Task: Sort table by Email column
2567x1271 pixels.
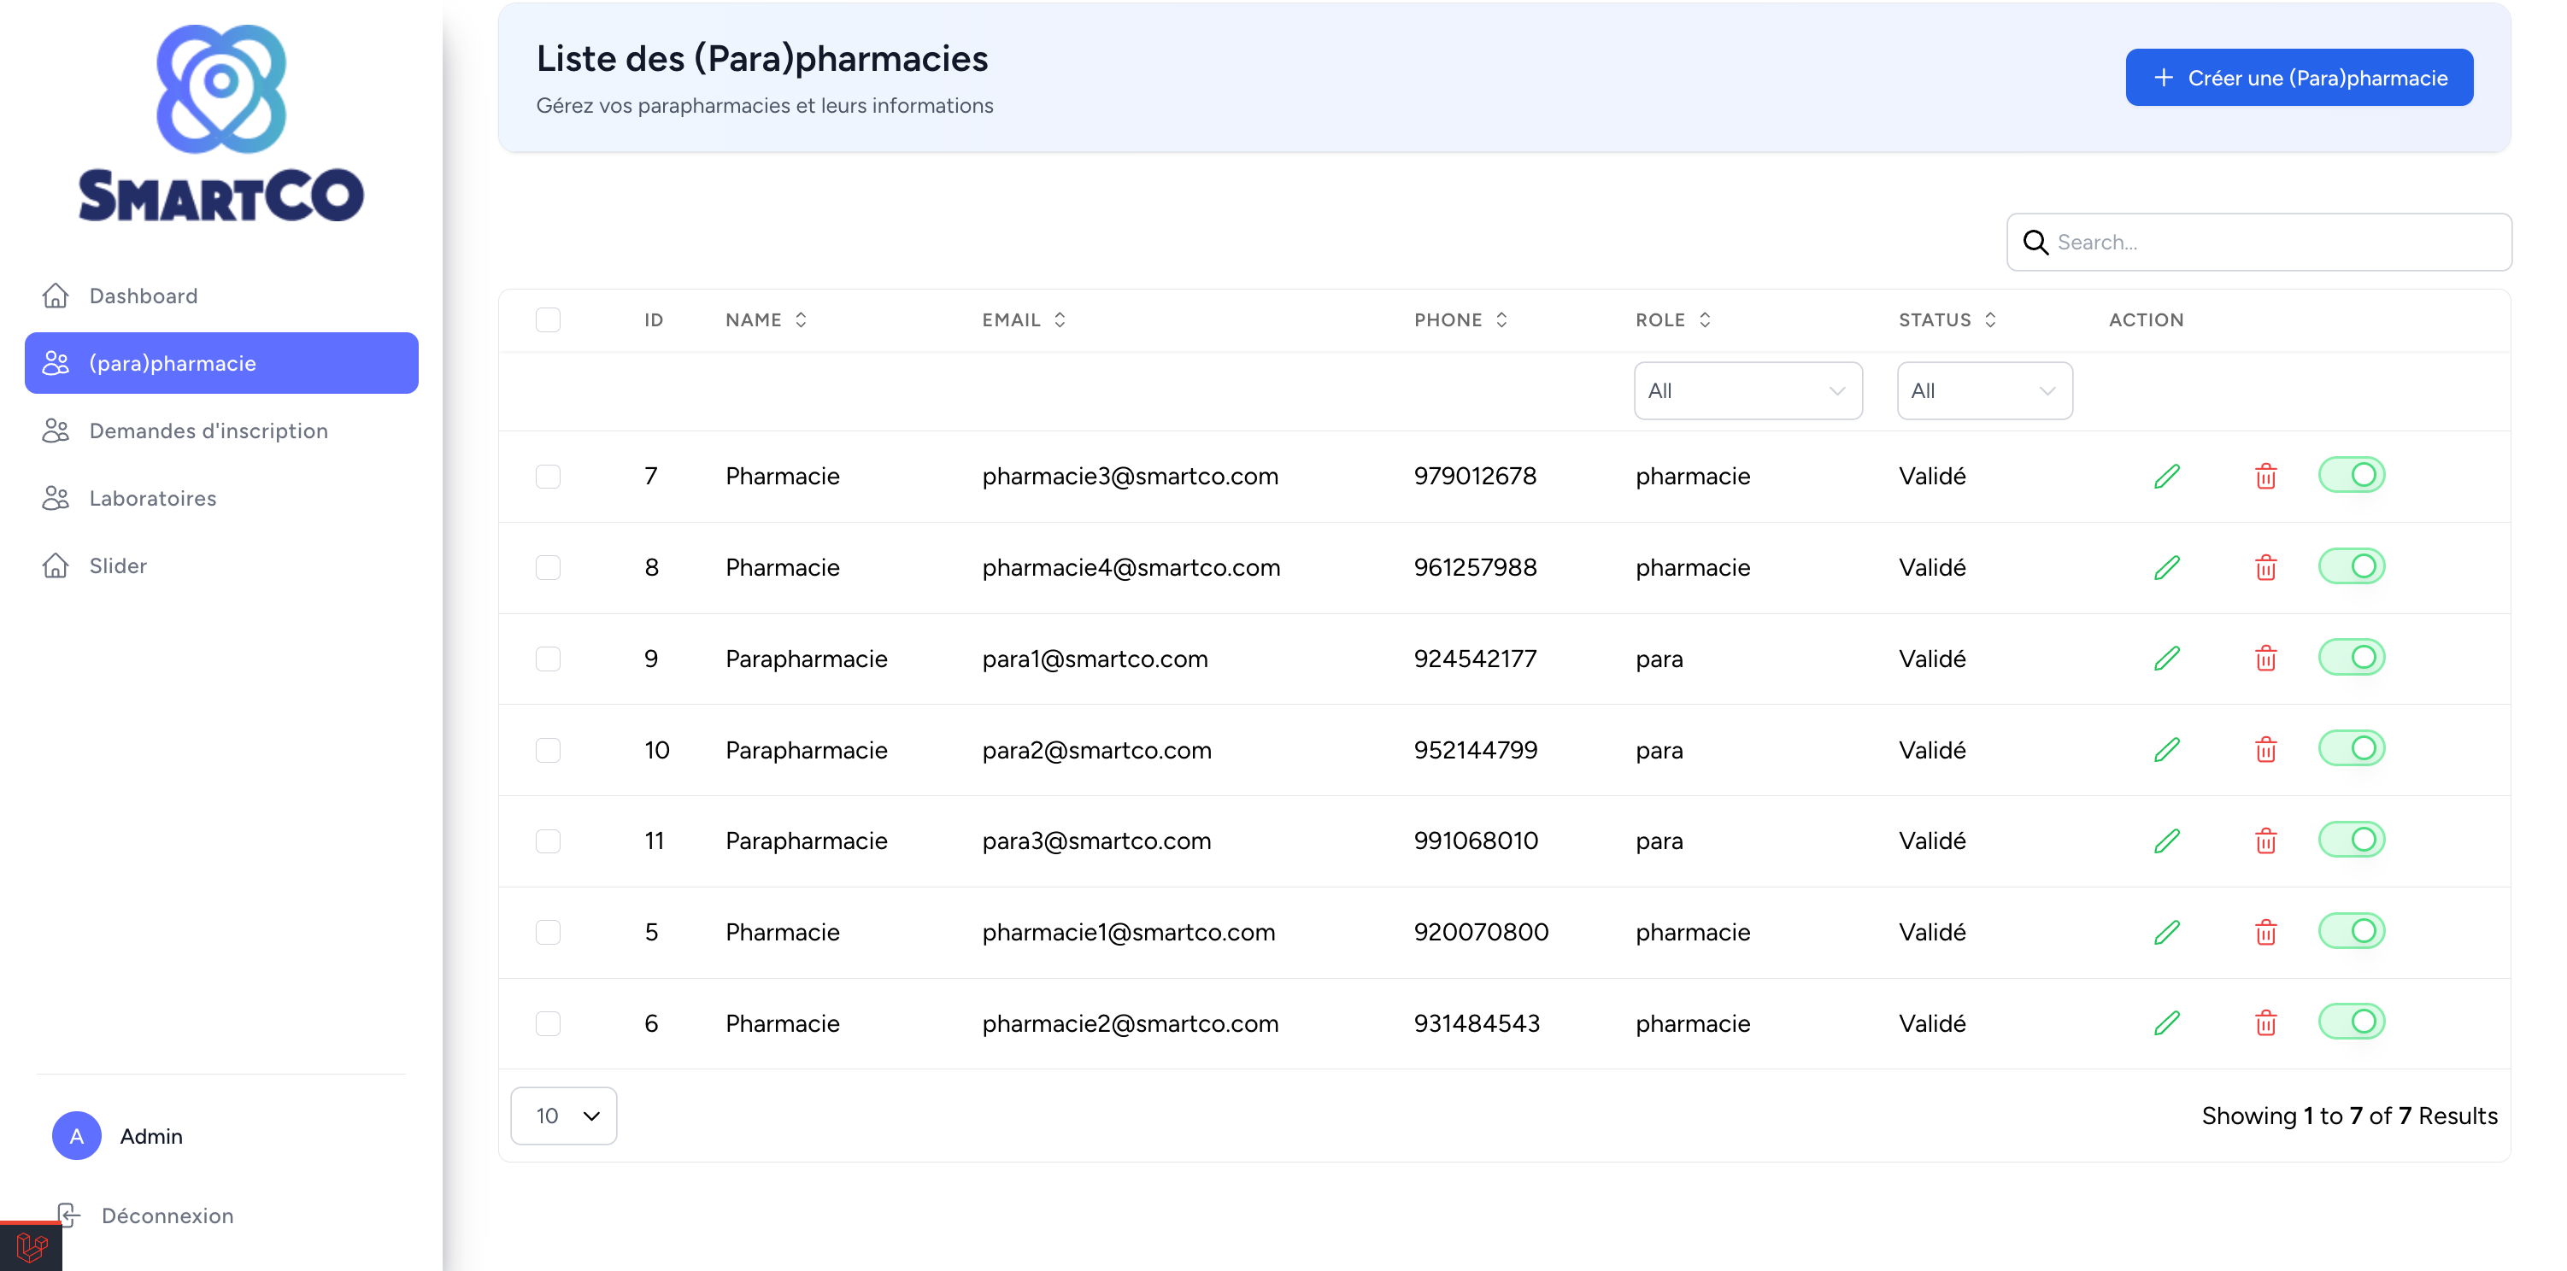Action: (1024, 319)
